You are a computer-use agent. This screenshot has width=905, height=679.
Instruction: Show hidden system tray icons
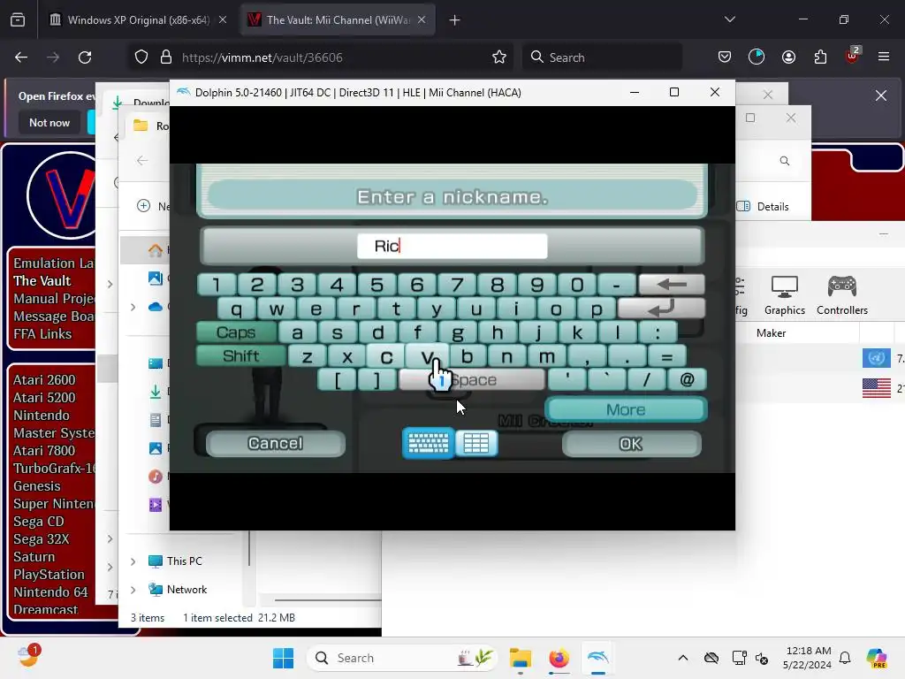click(x=683, y=658)
